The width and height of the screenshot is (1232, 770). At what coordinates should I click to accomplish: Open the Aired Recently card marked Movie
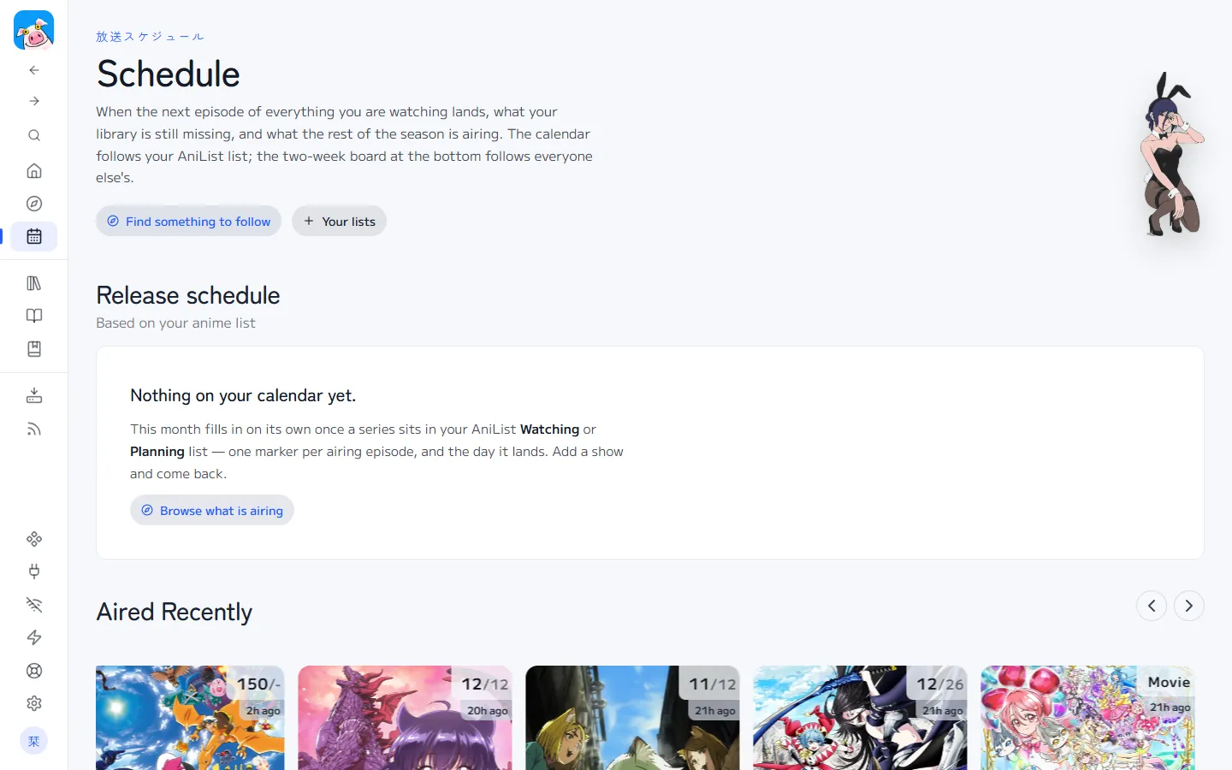click(x=1087, y=718)
